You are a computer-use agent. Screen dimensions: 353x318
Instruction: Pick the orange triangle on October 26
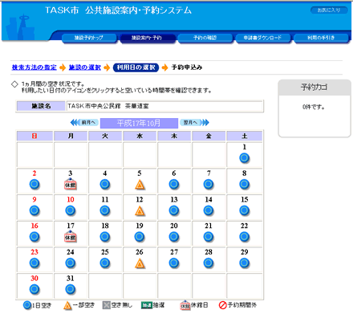point(140,263)
